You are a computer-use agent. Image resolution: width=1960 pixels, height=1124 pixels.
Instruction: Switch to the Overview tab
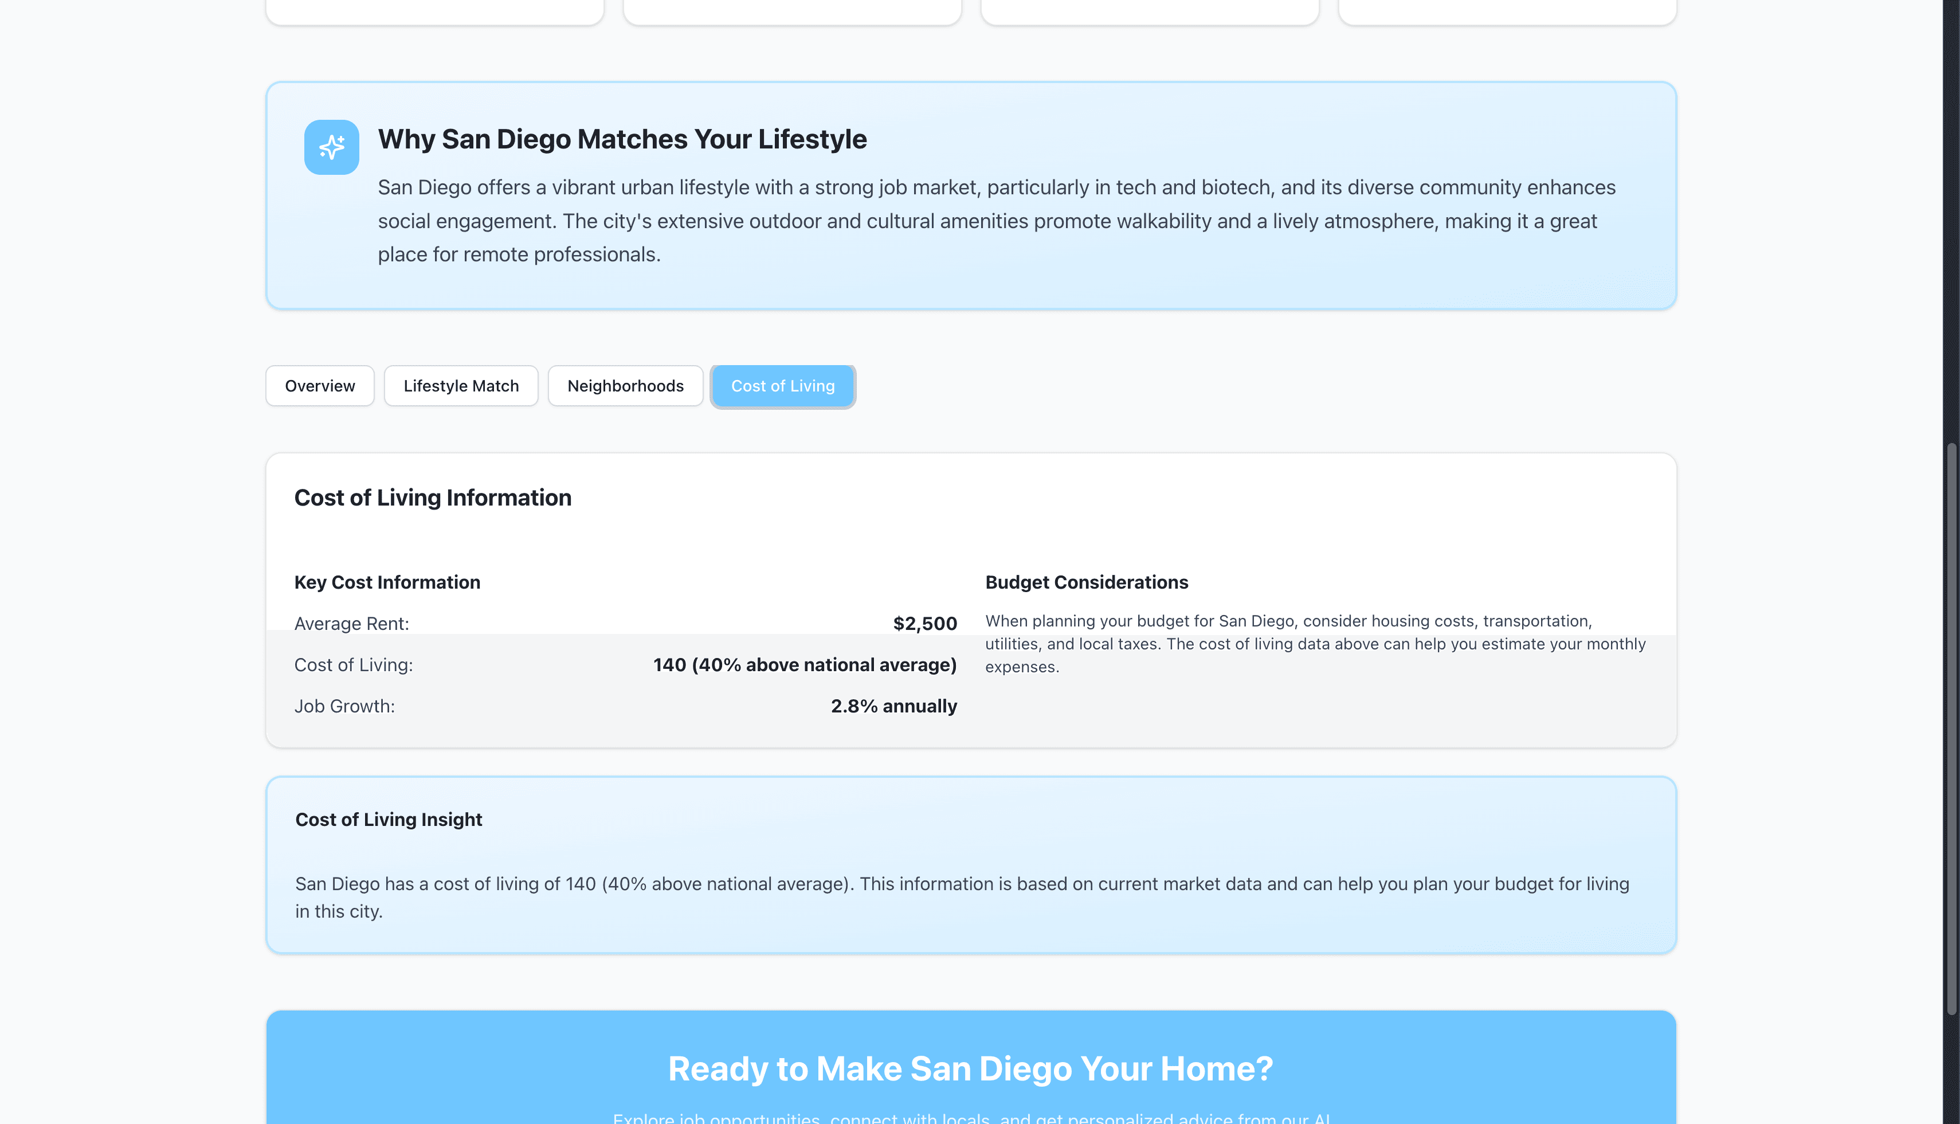(x=319, y=386)
